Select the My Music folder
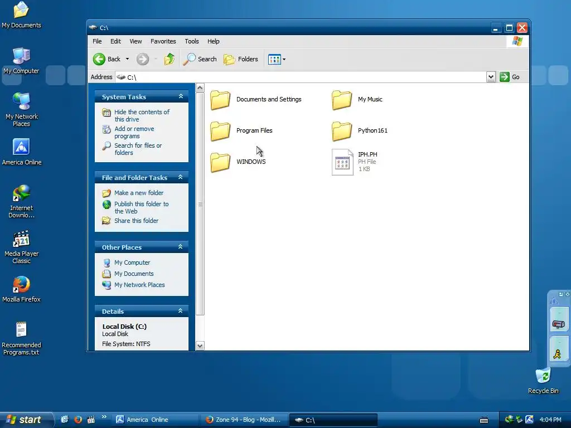The image size is (571, 428). click(357, 99)
